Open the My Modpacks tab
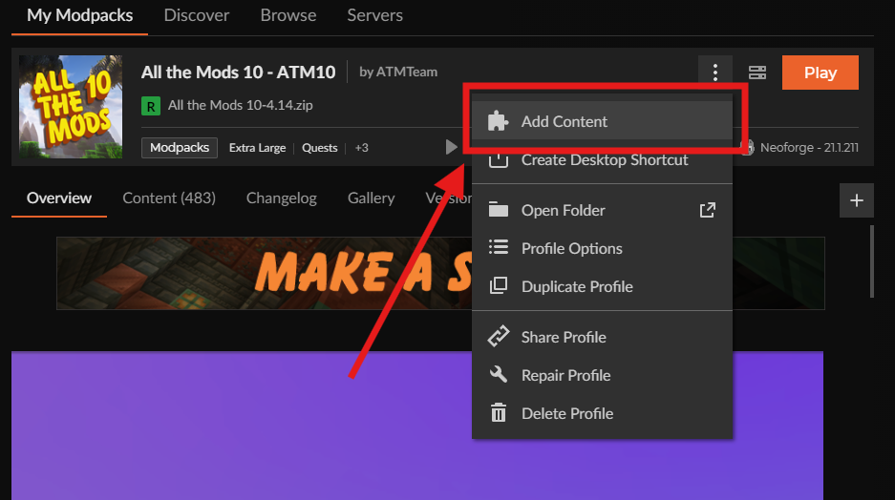 (x=80, y=15)
